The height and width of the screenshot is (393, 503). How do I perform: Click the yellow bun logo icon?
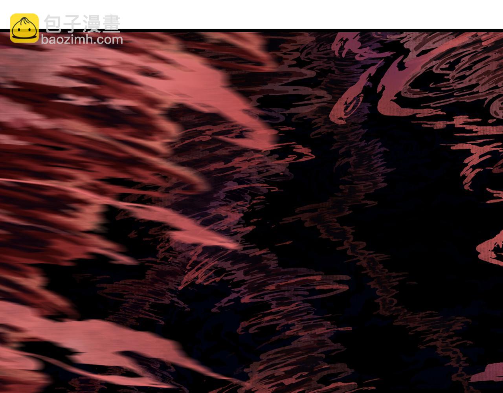(24, 28)
